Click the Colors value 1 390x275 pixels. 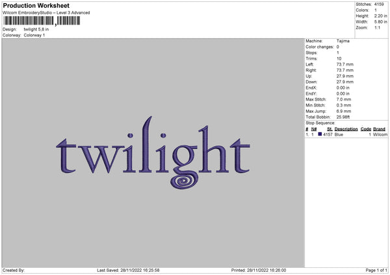coord(376,10)
